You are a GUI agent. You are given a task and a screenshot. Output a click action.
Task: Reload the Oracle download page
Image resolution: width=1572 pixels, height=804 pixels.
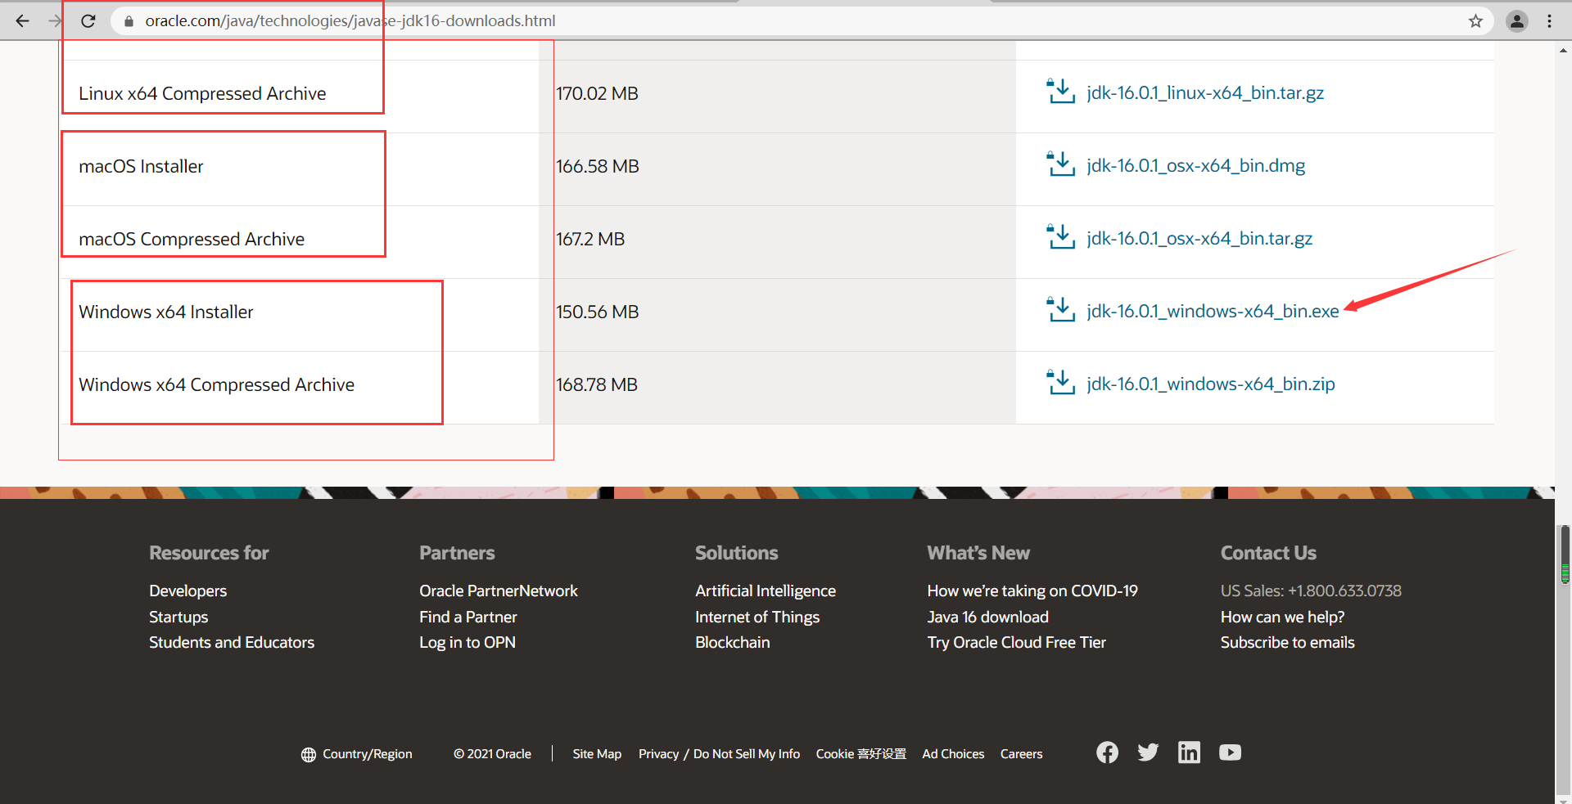tap(88, 21)
